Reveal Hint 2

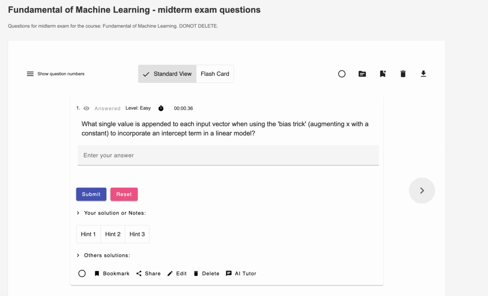[113, 234]
